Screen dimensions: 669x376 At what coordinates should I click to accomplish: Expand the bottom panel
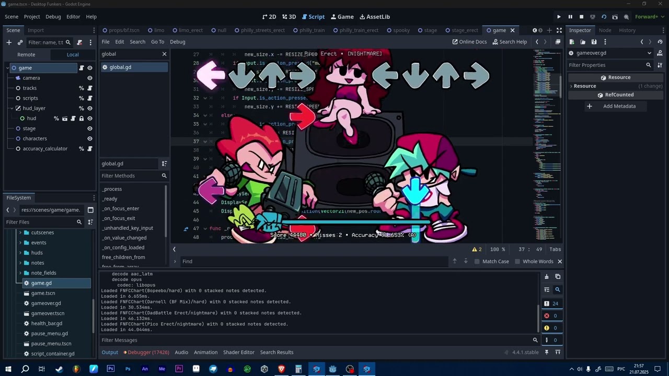point(558,352)
